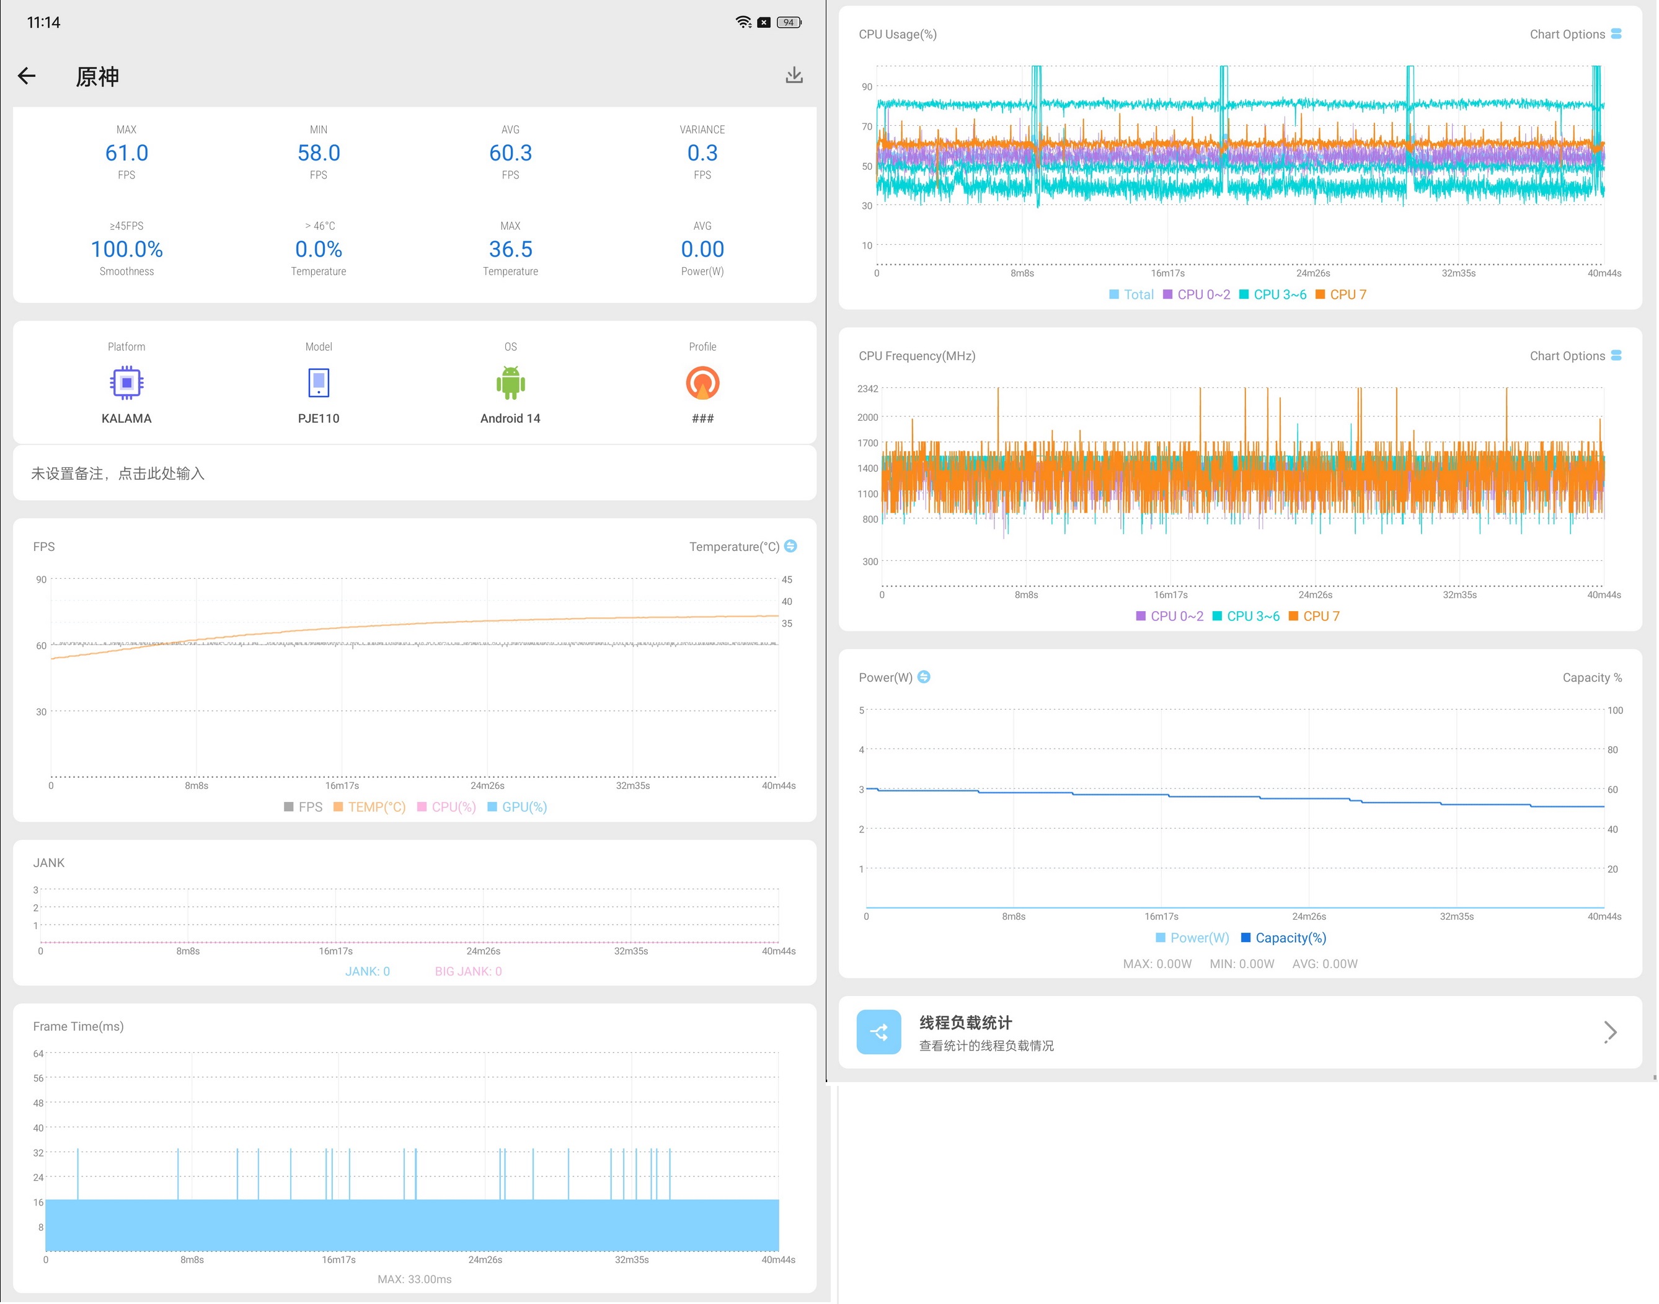The height and width of the screenshot is (1304, 1659).
Task: Tap the power MIN: 0.00W label
Action: pos(1242,964)
